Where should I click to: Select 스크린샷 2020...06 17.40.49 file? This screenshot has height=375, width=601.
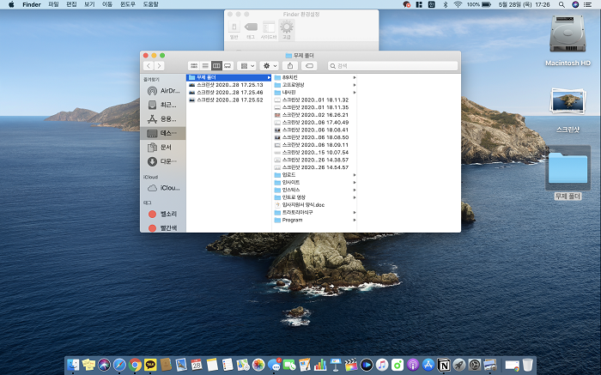pyautogui.click(x=315, y=123)
